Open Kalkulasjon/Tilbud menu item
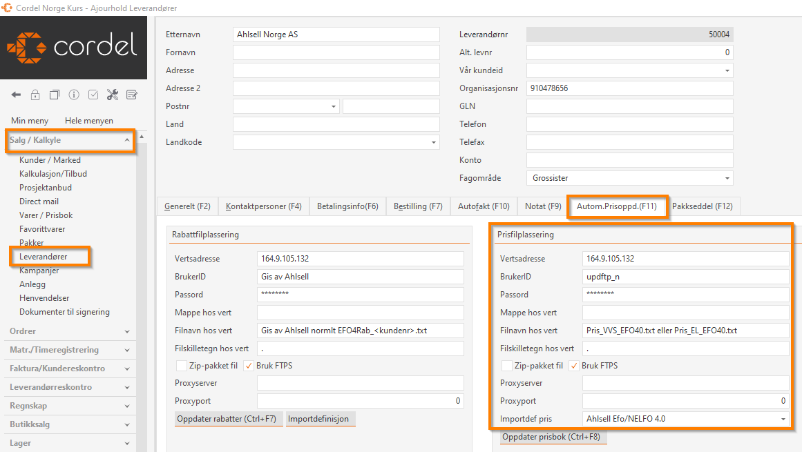The width and height of the screenshot is (802, 452). [53, 174]
